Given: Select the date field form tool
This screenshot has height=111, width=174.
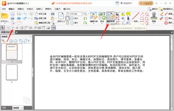Looking at the screenshot, I should click(43, 28).
